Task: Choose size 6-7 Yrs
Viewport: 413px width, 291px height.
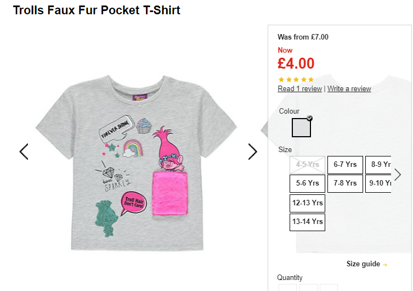Action: [345, 165]
